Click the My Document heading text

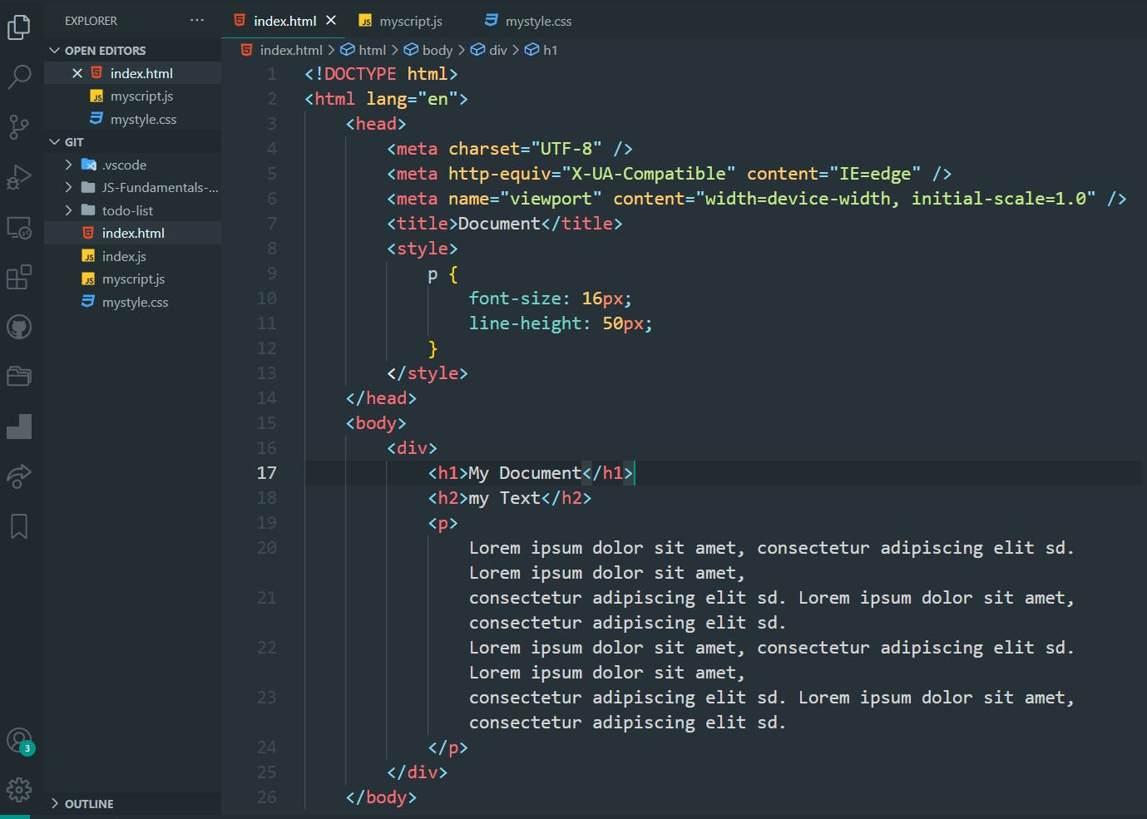pos(525,473)
